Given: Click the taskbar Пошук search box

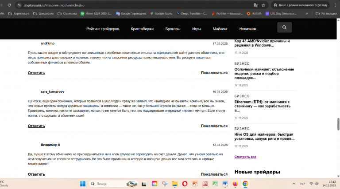Looking at the screenshot, I should coord(113,184).
